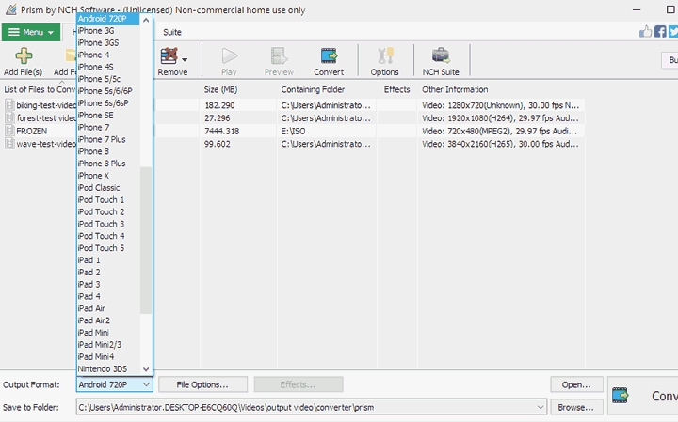This screenshot has width=678, height=422.
Task: Select iPod Touch 5 format
Action: pos(108,248)
